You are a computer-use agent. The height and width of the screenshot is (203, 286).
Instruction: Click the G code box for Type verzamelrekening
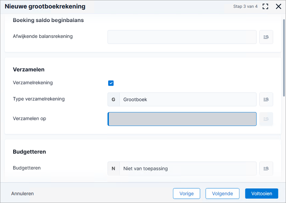point(114,99)
